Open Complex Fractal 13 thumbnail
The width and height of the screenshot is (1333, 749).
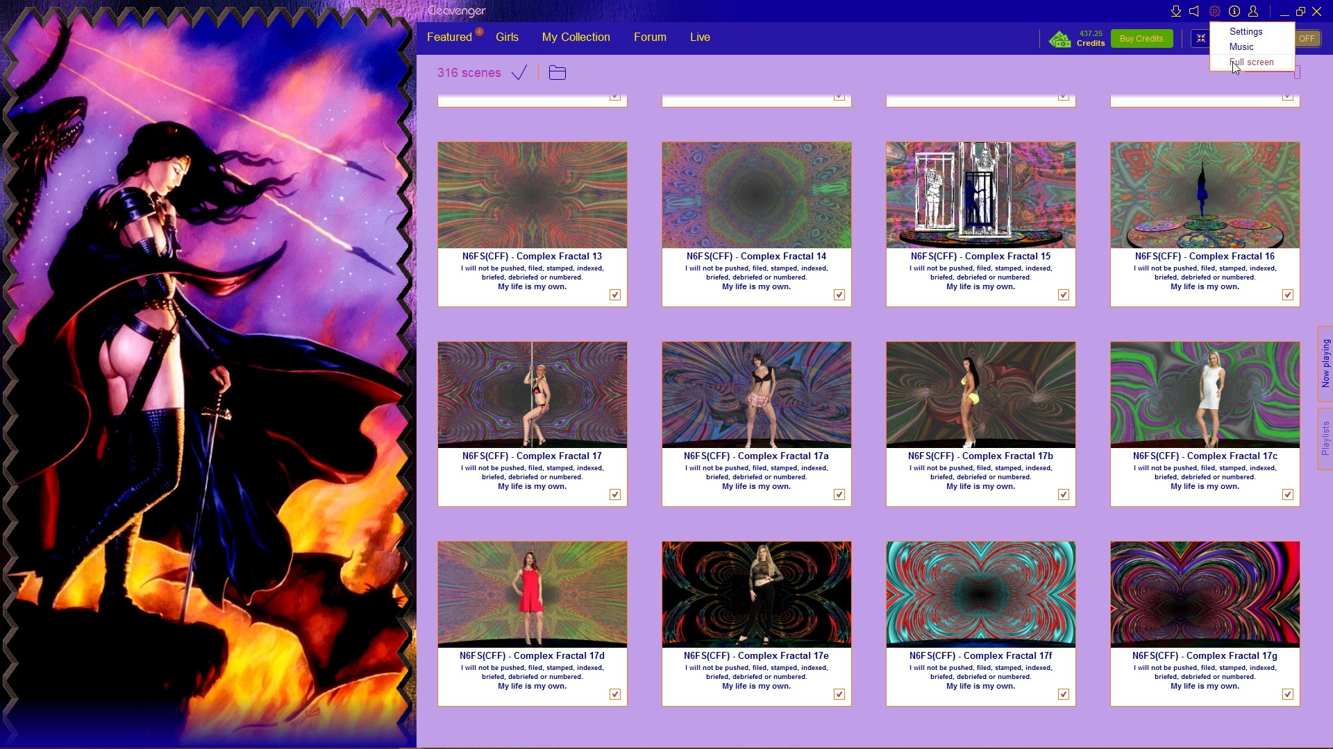click(x=533, y=196)
